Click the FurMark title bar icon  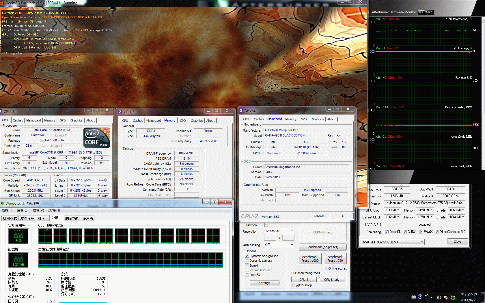2,3
